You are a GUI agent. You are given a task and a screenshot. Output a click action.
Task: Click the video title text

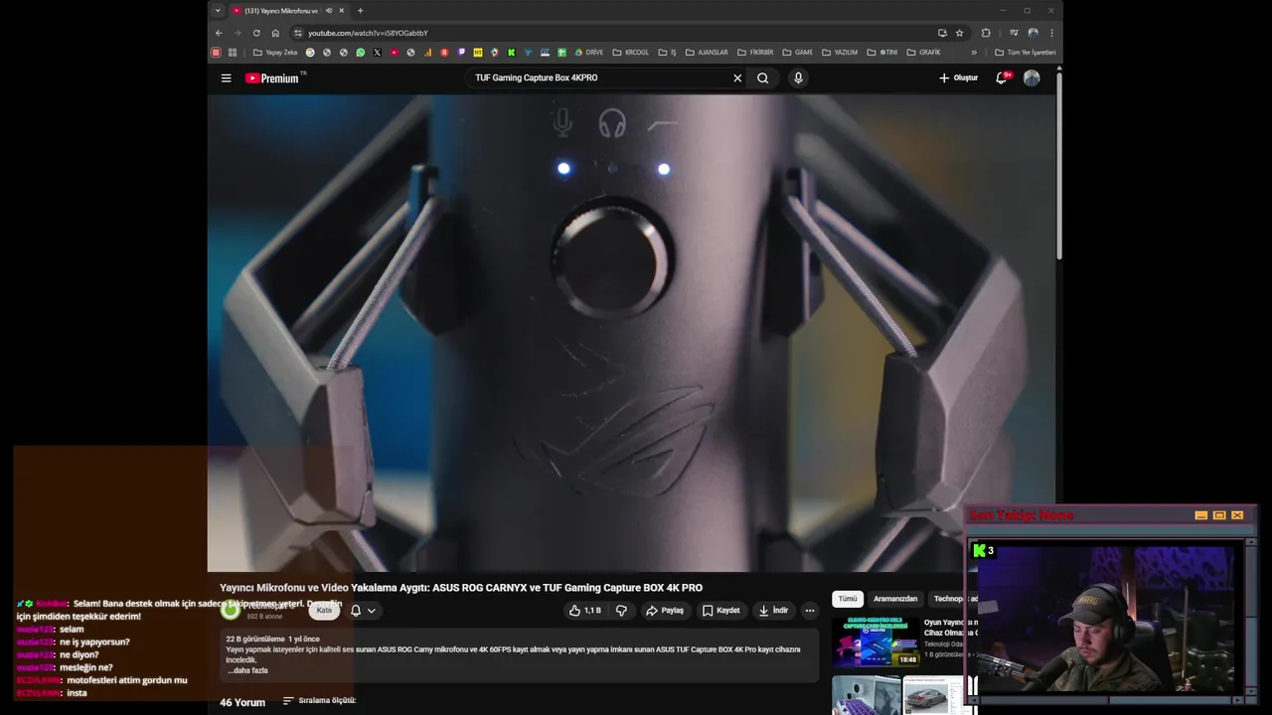point(461,588)
